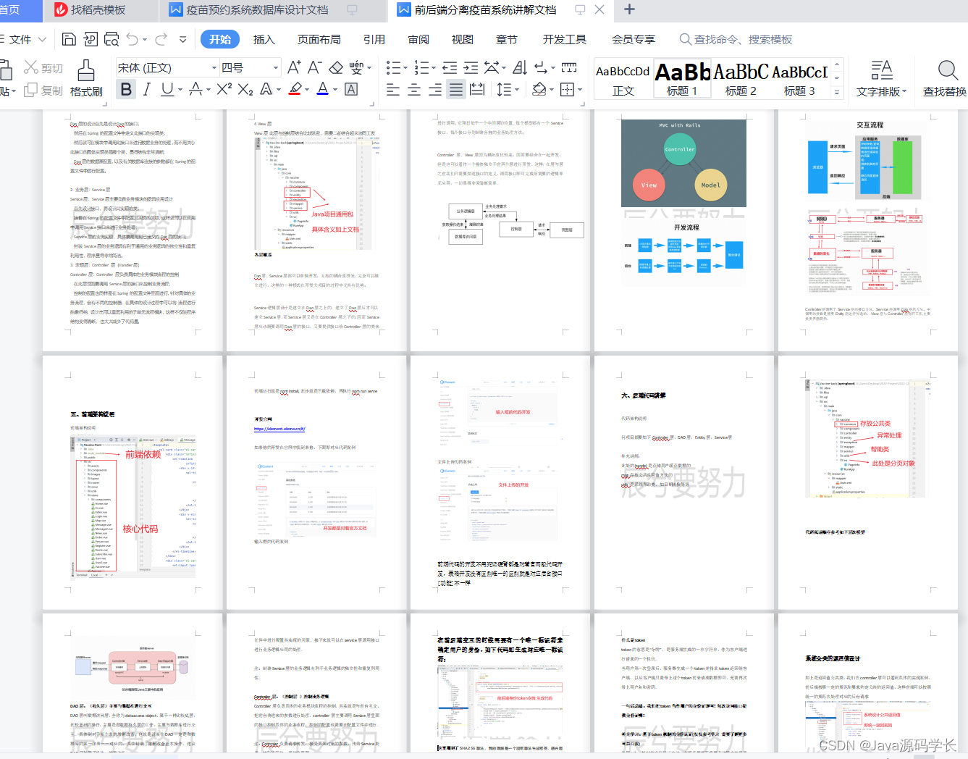Switch to the 插入 ribbon tab
The image size is (968, 759).
264,39
